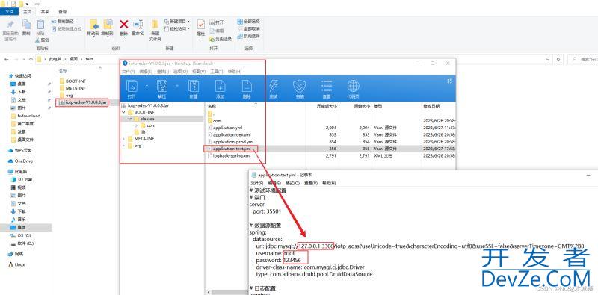
Task: Expand the com node in Bandizip tree
Action: (x=137, y=125)
